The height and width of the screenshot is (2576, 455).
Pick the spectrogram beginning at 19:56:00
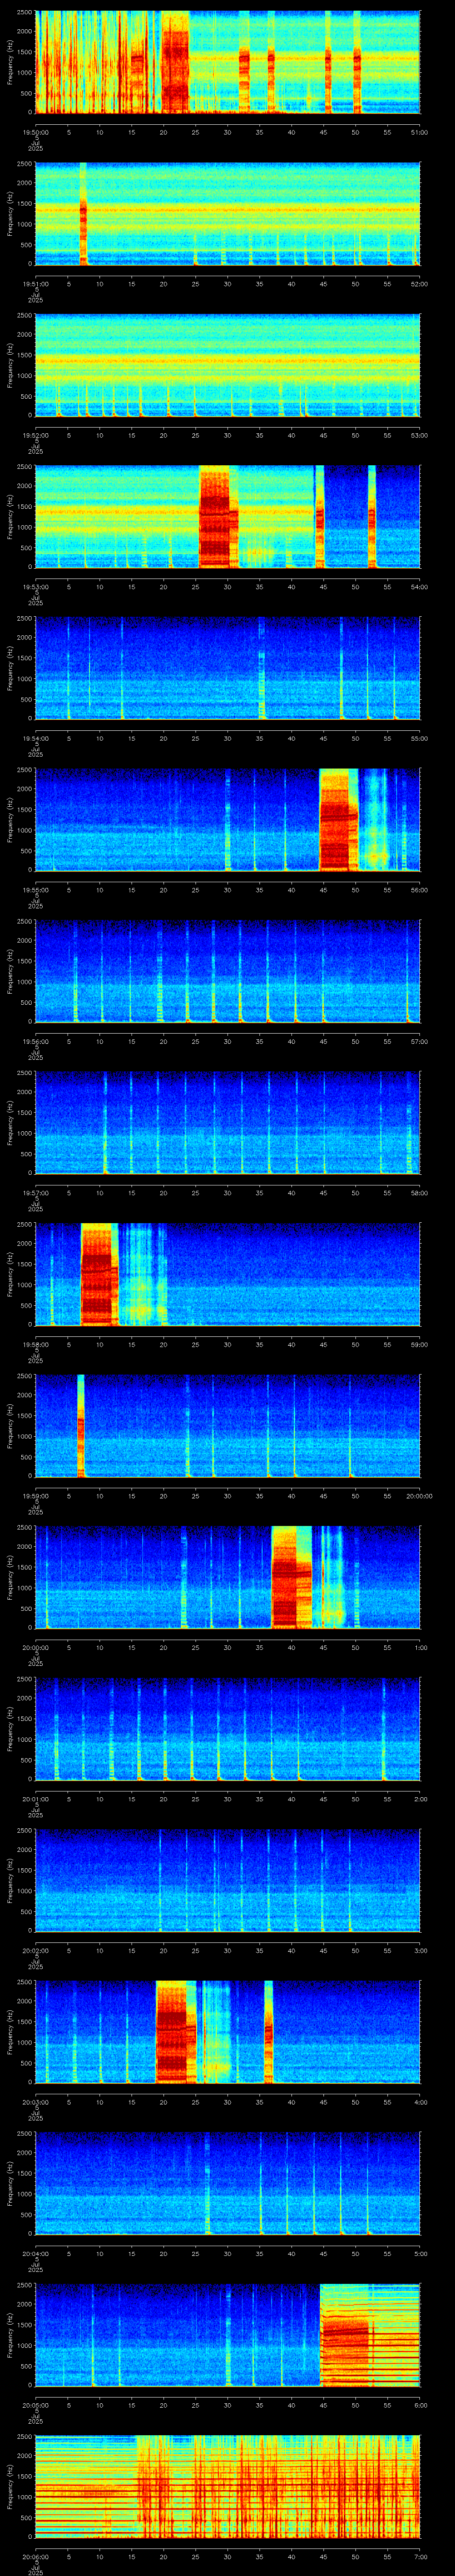click(228, 971)
